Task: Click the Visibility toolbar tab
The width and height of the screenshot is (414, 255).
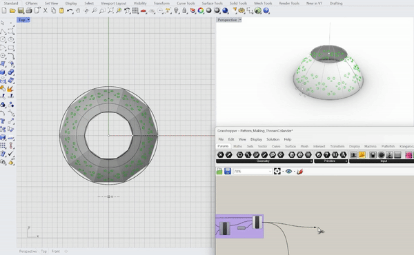Action: click(x=140, y=3)
